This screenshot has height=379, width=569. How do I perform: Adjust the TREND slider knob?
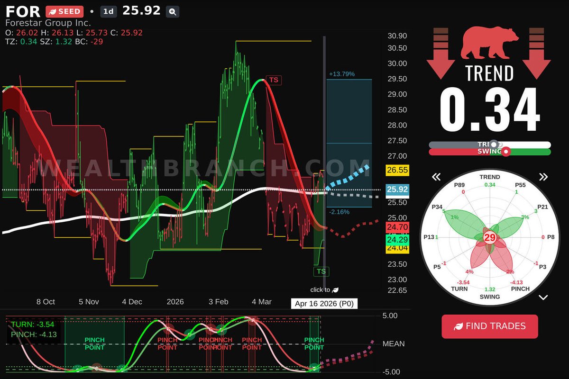click(494, 144)
